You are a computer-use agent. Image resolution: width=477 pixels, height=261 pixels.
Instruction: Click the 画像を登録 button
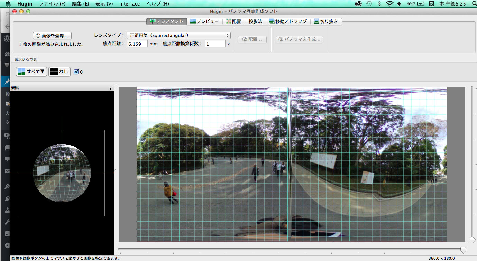[x=52, y=36]
